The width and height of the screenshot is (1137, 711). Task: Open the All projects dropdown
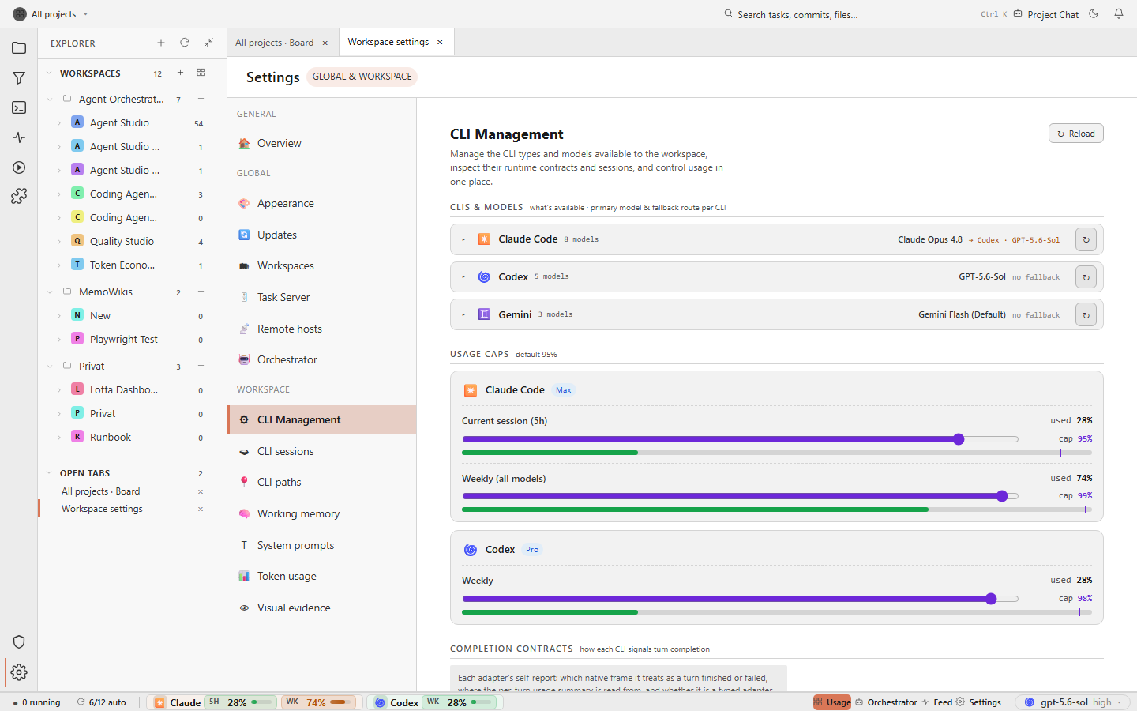click(51, 14)
